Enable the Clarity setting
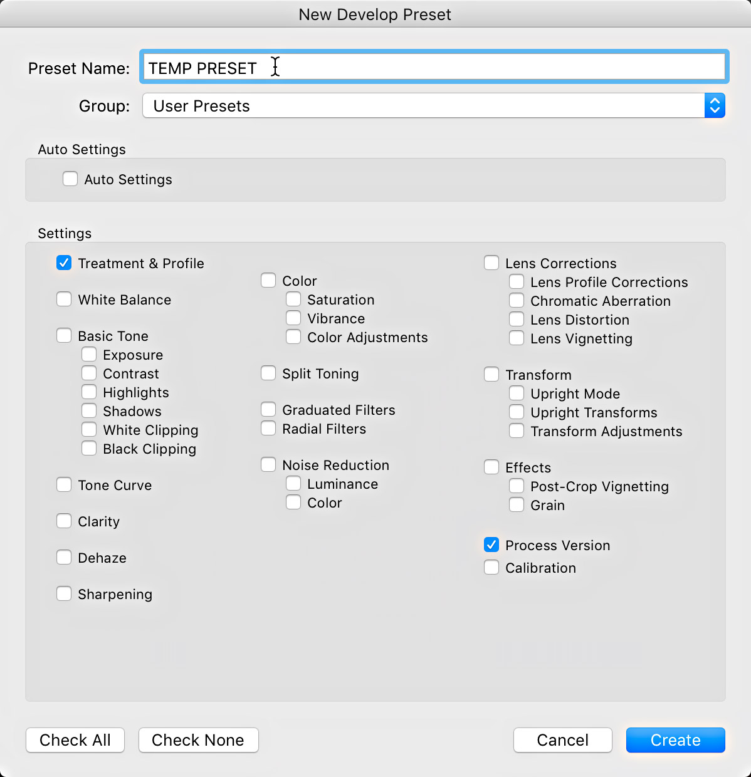This screenshot has height=777, width=751. coord(64,521)
